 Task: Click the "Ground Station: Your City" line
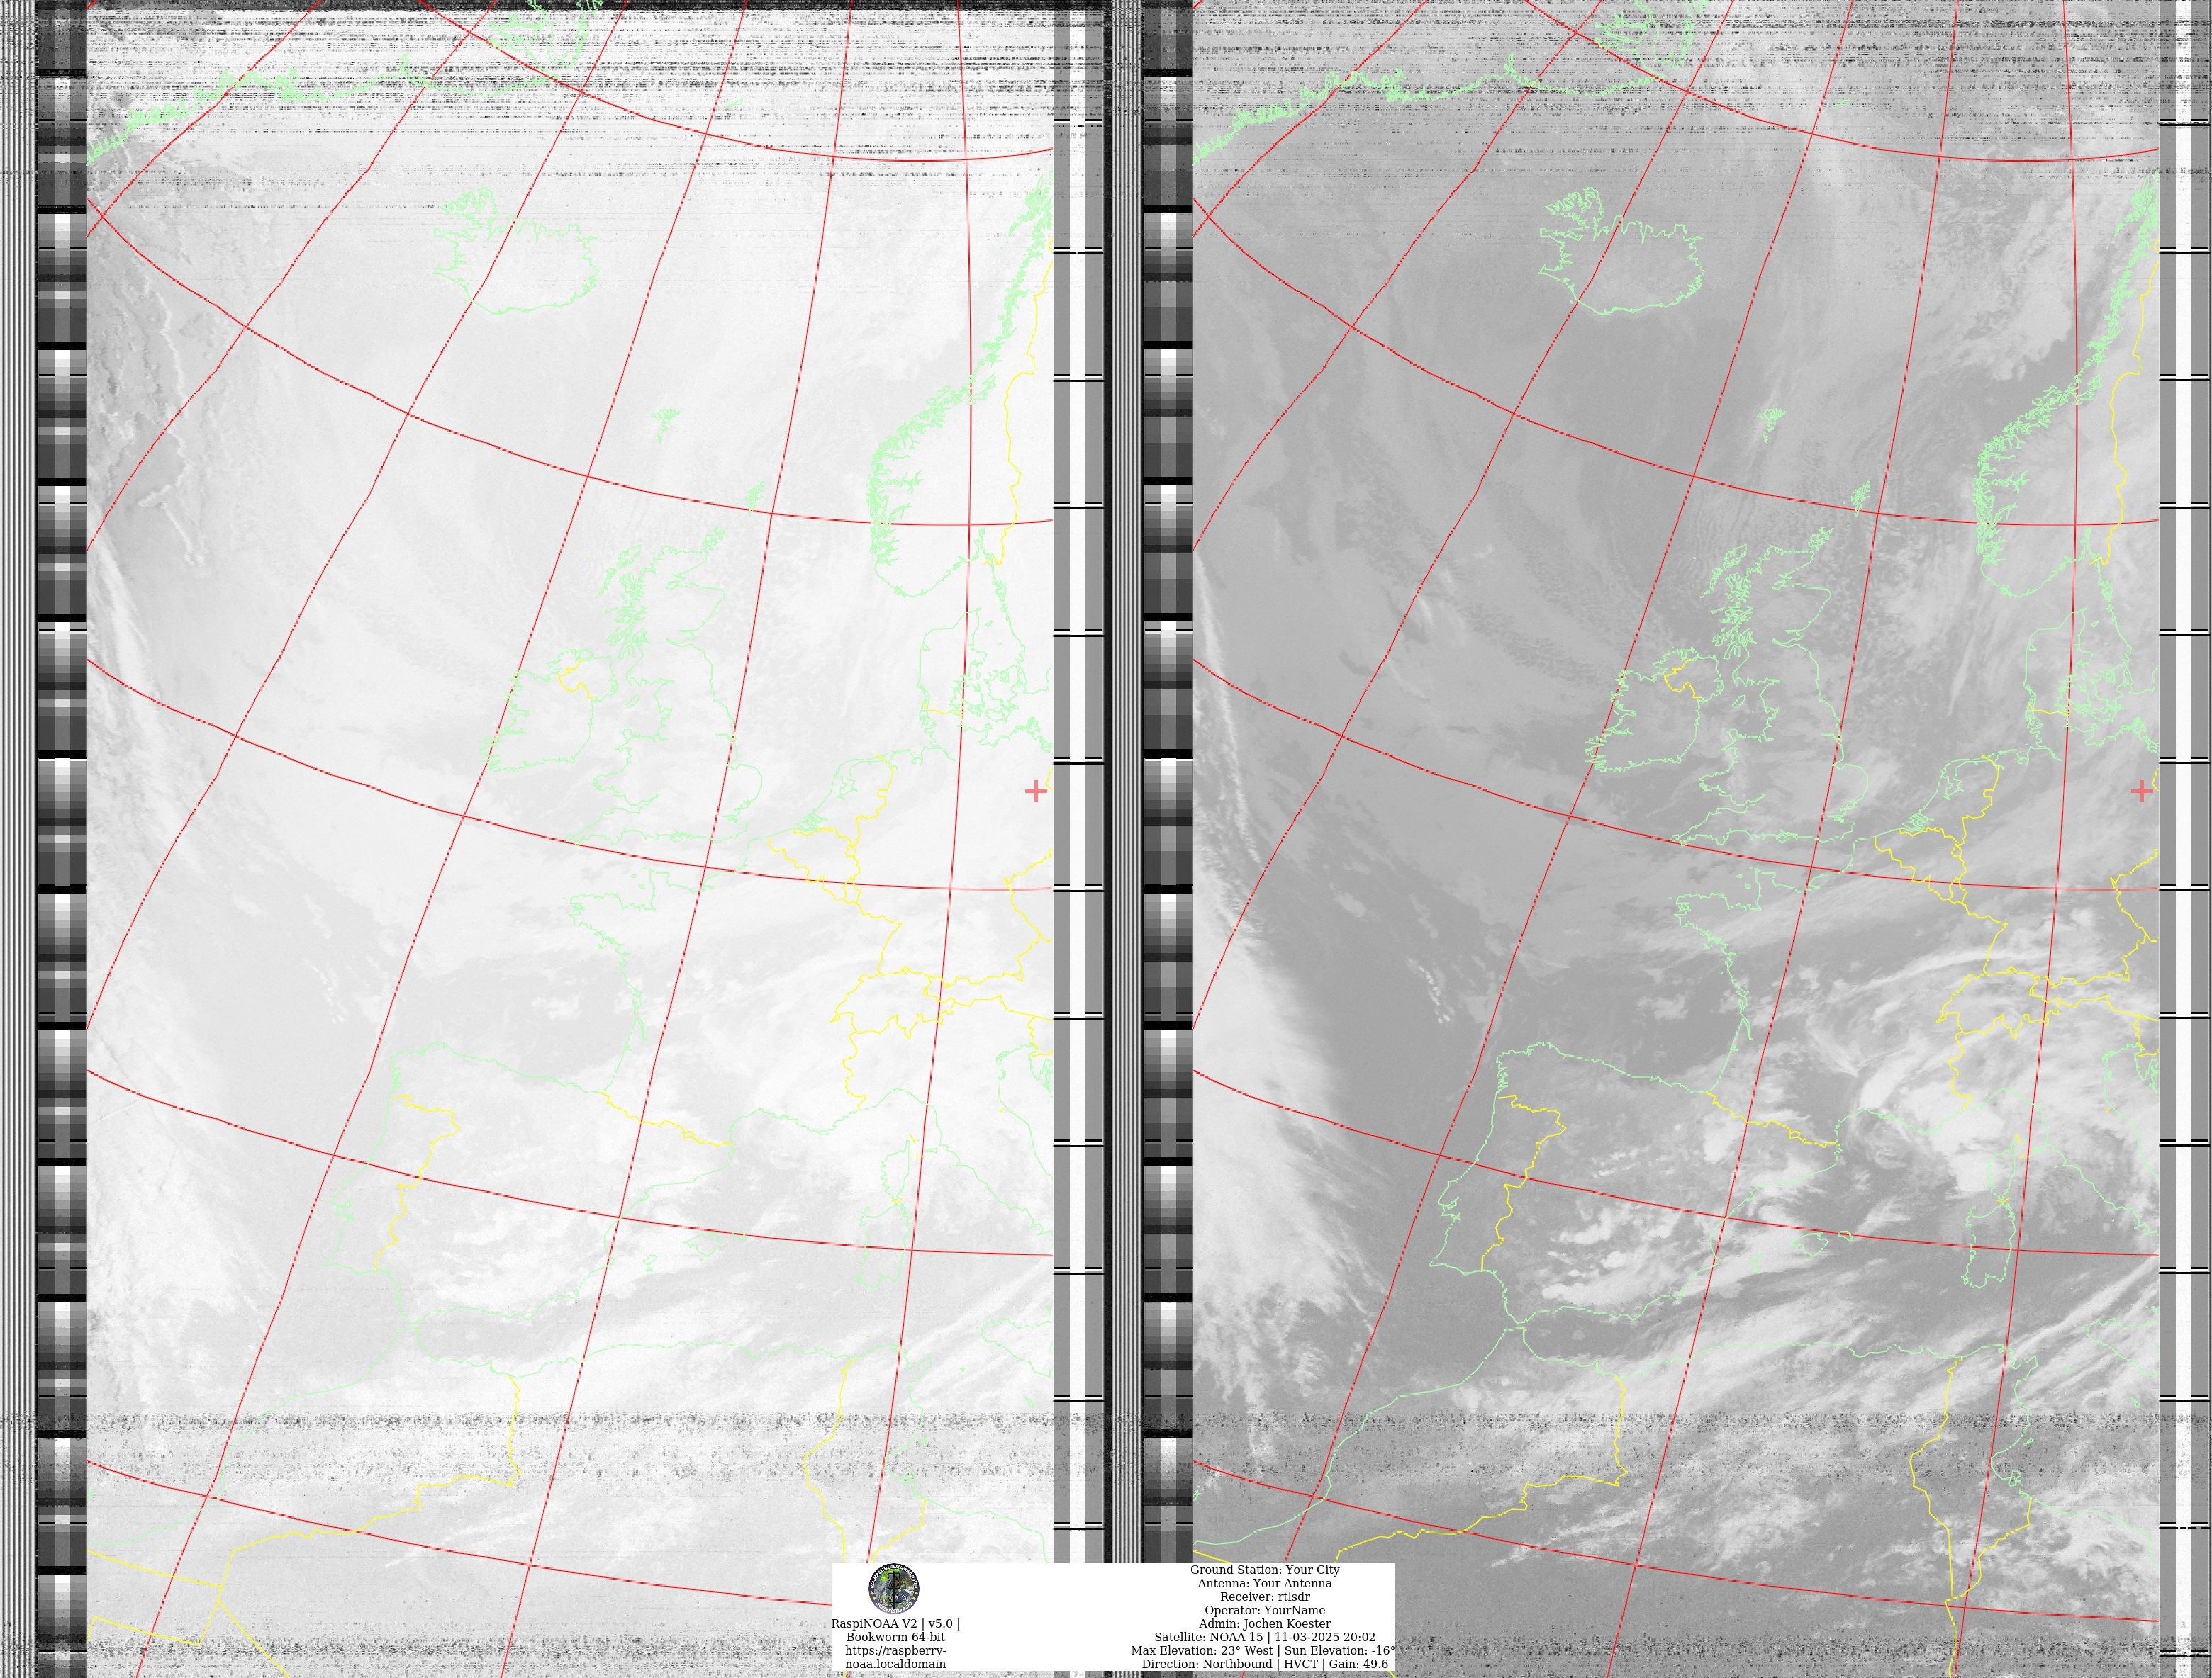tap(1264, 1570)
